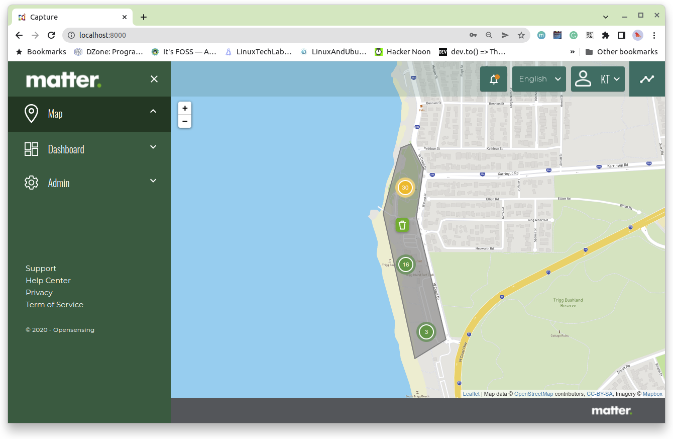Click the matter logo in sidebar
The width and height of the screenshot is (673, 439).
tap(64, 80)
